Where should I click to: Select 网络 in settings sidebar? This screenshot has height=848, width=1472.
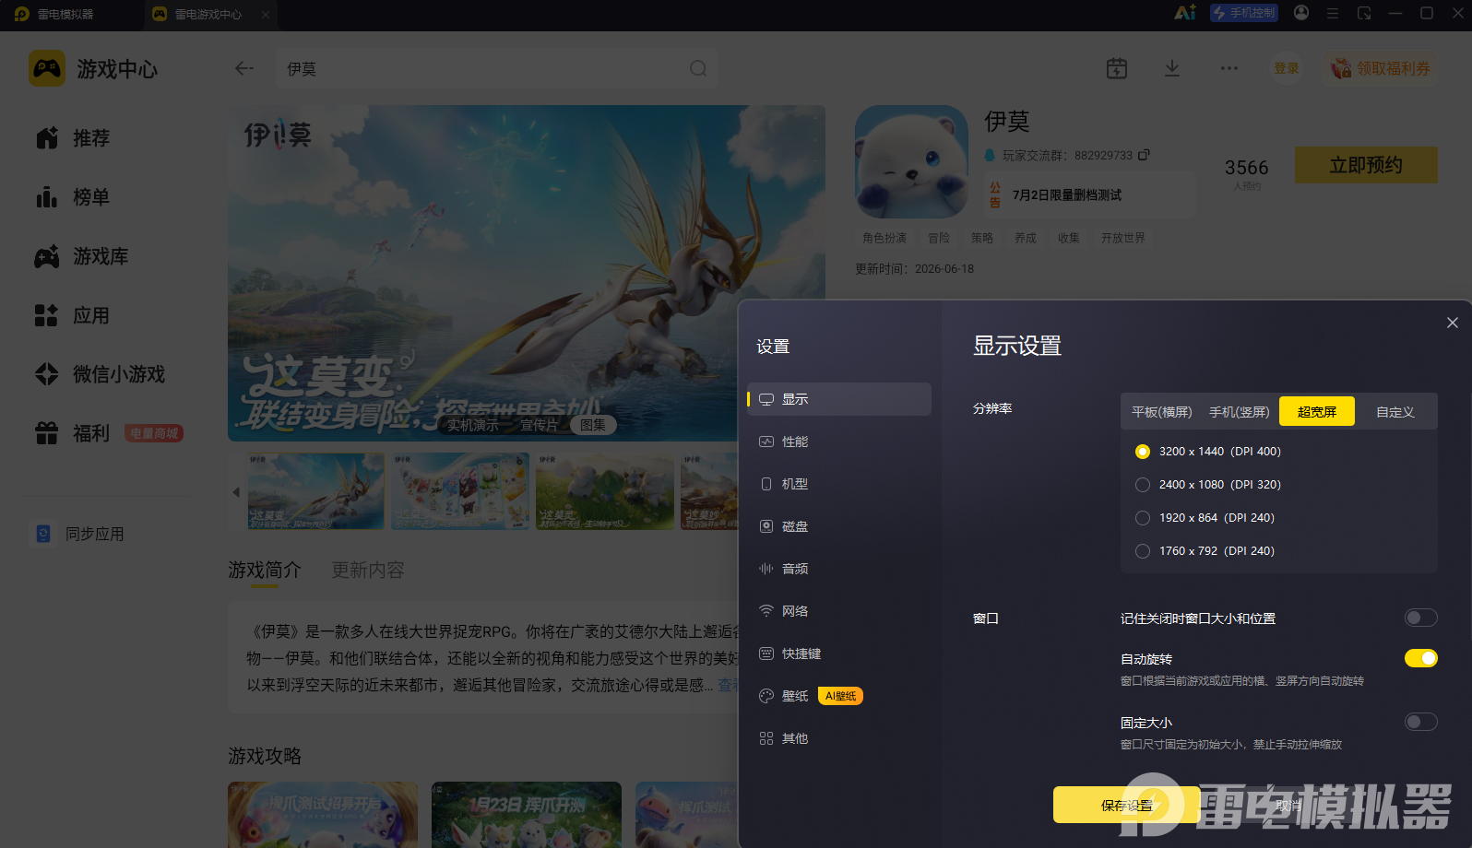coord(838,611)
